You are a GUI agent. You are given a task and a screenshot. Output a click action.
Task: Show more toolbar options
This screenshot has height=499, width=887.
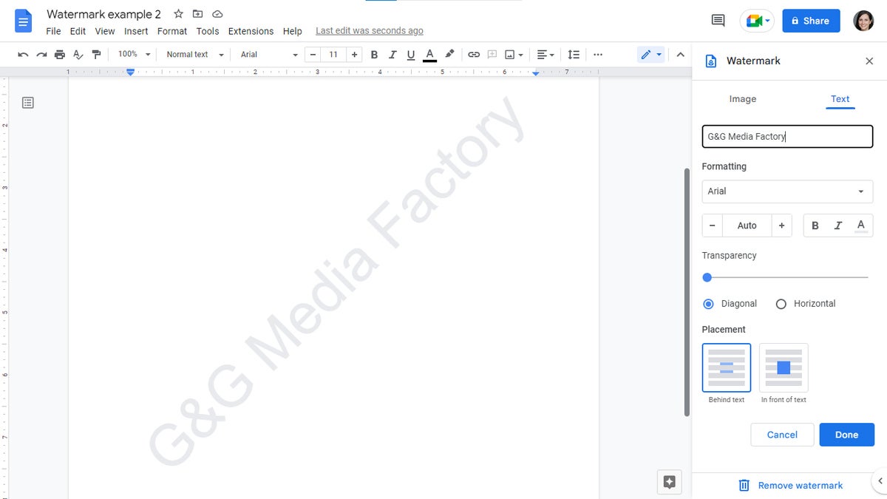[x=598, y=55]
